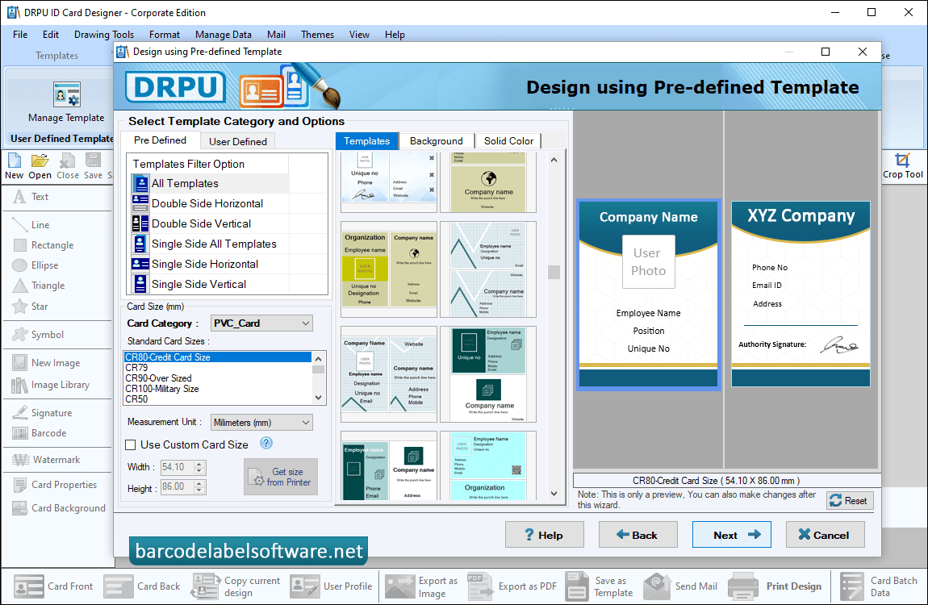Switch to the Background tab
The width and height of the screenshot is (928, 605).
(x=437, y=140)
